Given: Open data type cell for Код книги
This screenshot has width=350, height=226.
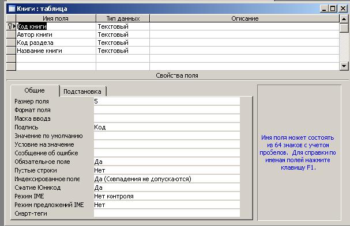Looking at the screenshot, I should 123,26.
